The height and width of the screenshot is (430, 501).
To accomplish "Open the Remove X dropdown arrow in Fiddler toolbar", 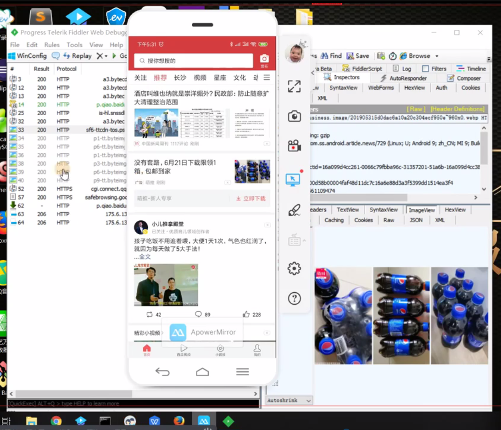I will (x=106, y=56).
